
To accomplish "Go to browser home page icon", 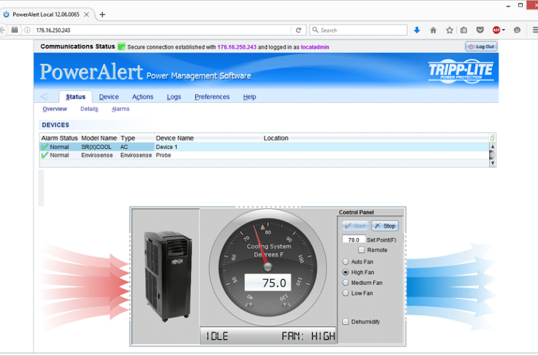I will coord(433,30).
